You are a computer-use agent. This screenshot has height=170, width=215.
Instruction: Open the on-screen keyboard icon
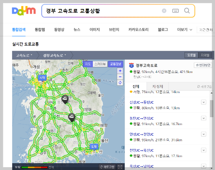pyautogui.click(x=175, y=10)
